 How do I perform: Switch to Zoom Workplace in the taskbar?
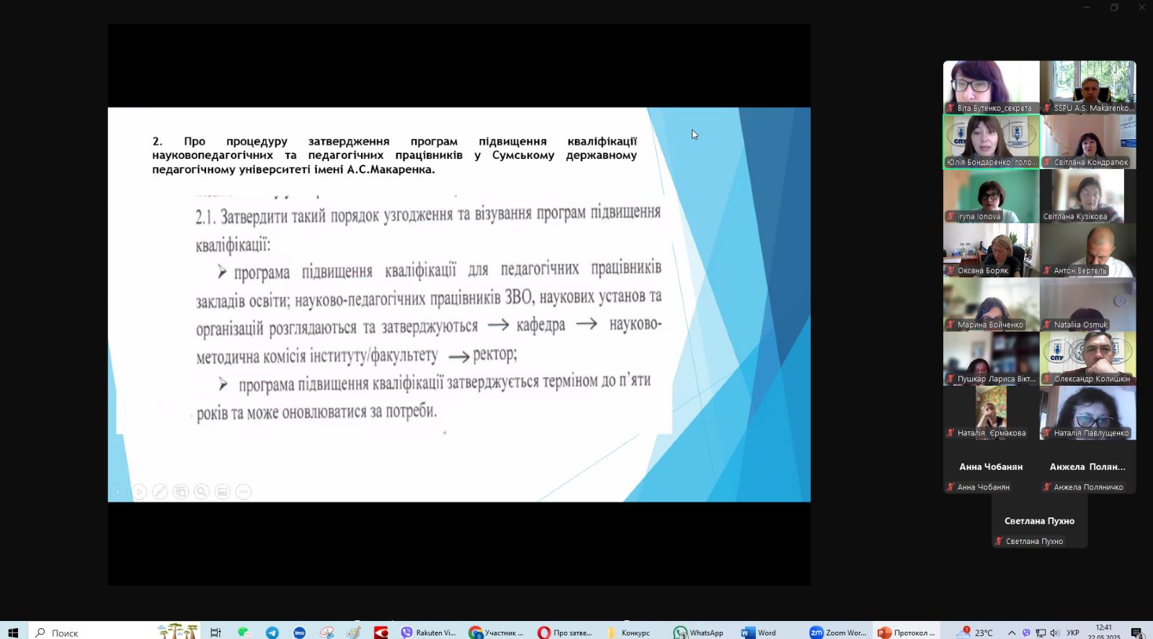click(837, 633)
